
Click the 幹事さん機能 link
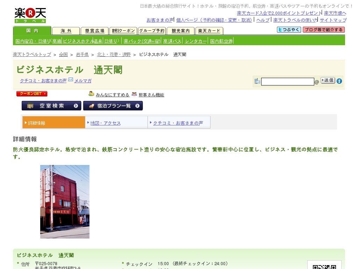[151, 95]
